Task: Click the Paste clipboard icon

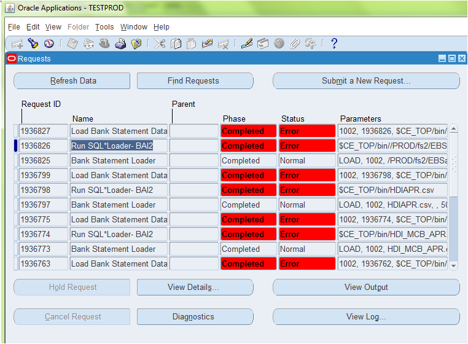Action: (x=192, y=44)
